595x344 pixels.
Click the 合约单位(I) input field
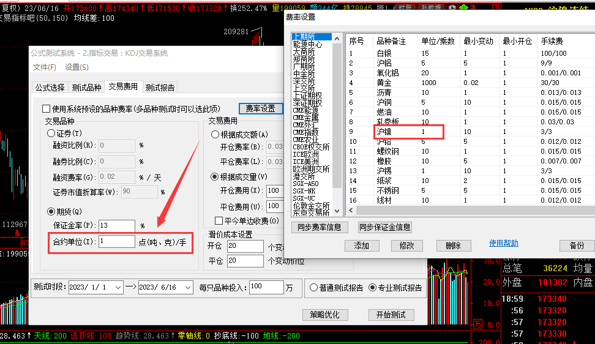click(x=117, y=242)
